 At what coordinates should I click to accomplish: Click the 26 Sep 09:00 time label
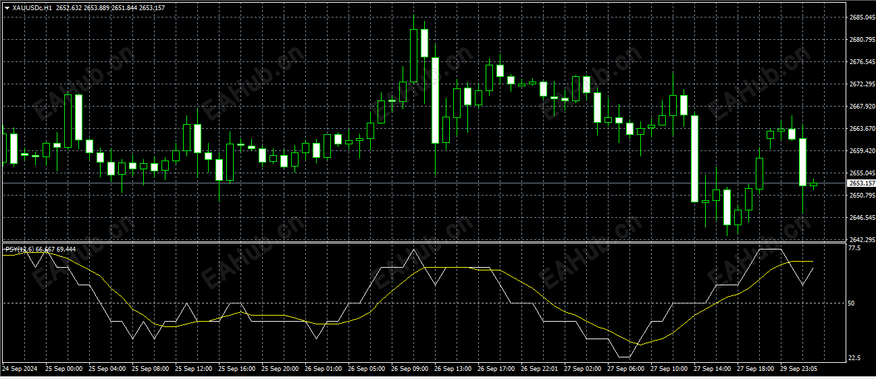point(409,369)
